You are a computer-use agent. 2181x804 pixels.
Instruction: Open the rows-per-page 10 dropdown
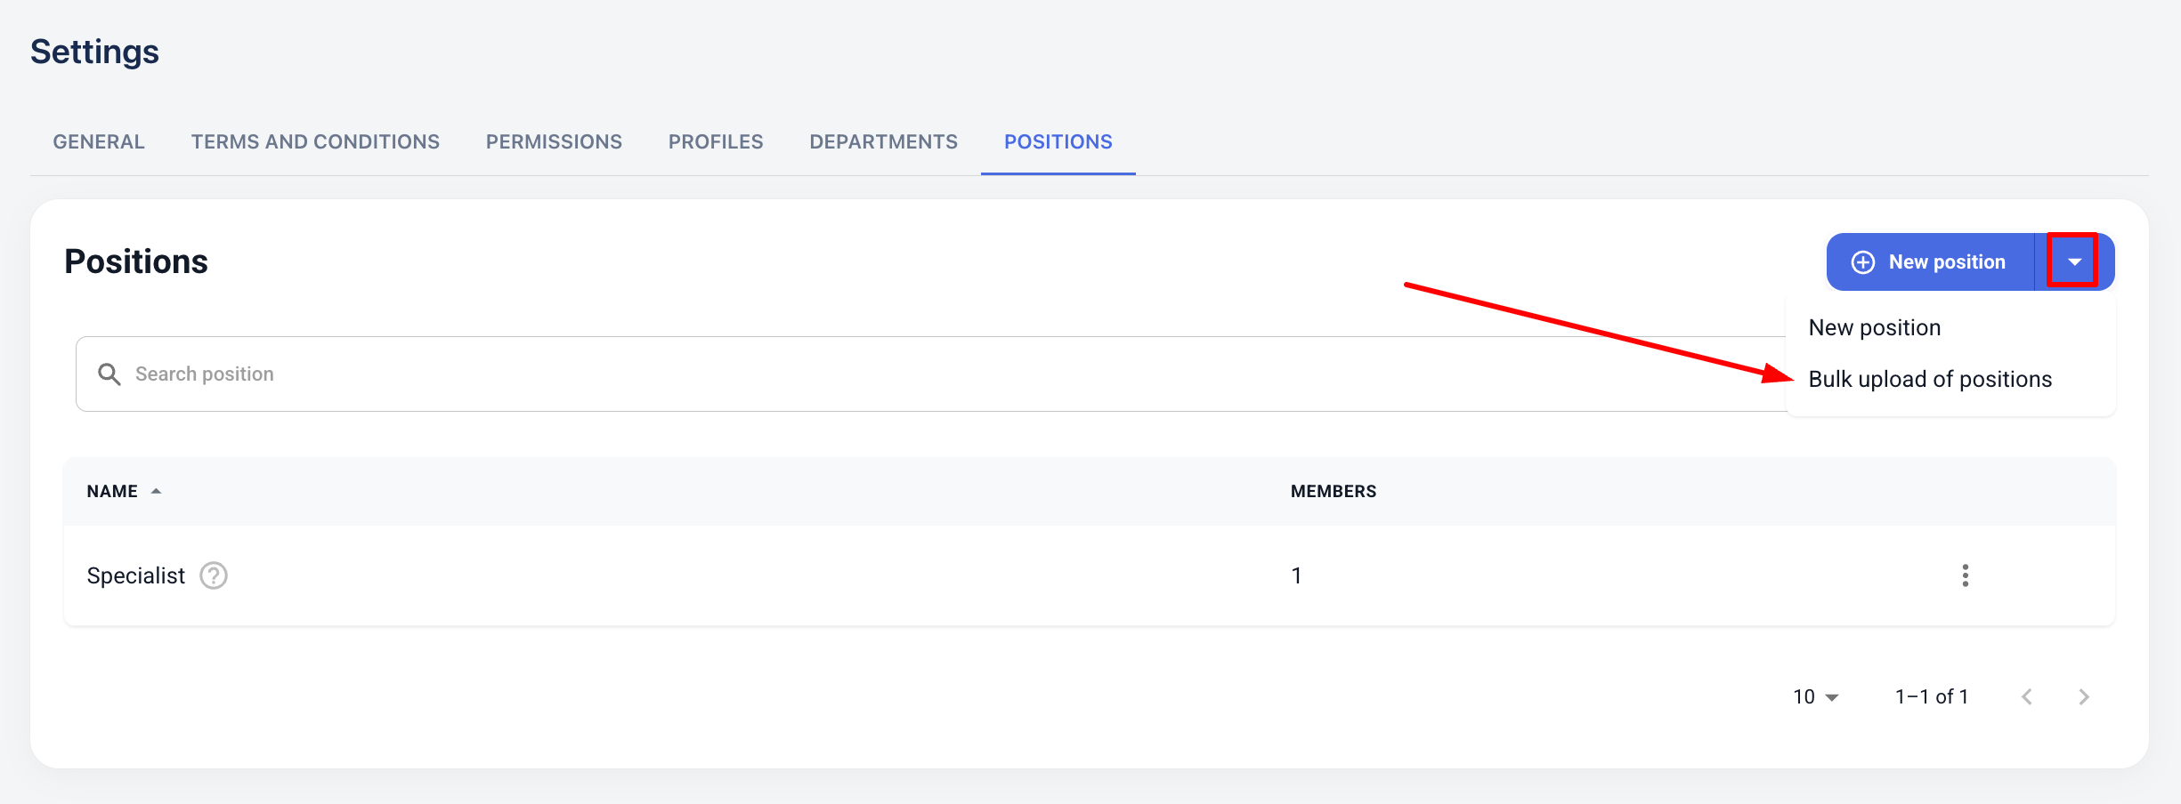pyautogui.click(x=1815, y=697)
